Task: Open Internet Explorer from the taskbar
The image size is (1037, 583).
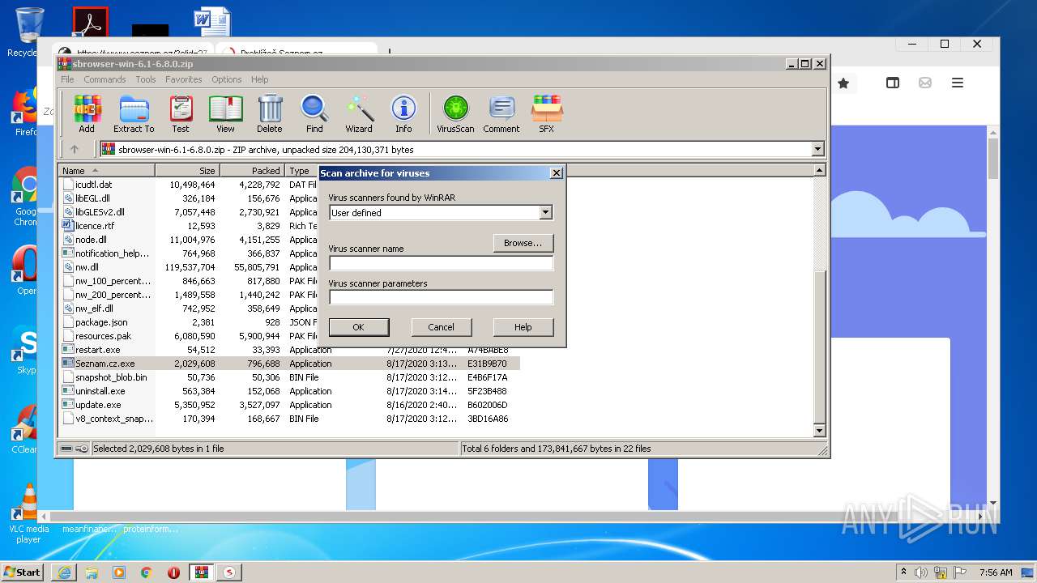Action: coord(64,572)
